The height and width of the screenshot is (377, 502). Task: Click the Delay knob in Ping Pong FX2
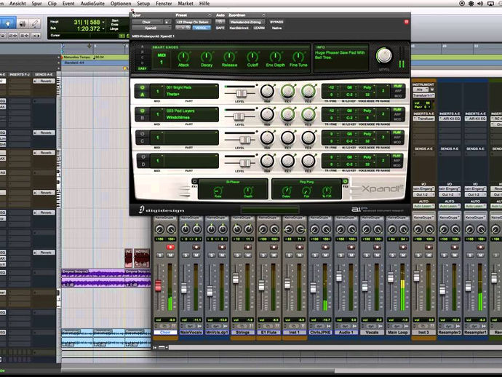click(x=286, y=191)
